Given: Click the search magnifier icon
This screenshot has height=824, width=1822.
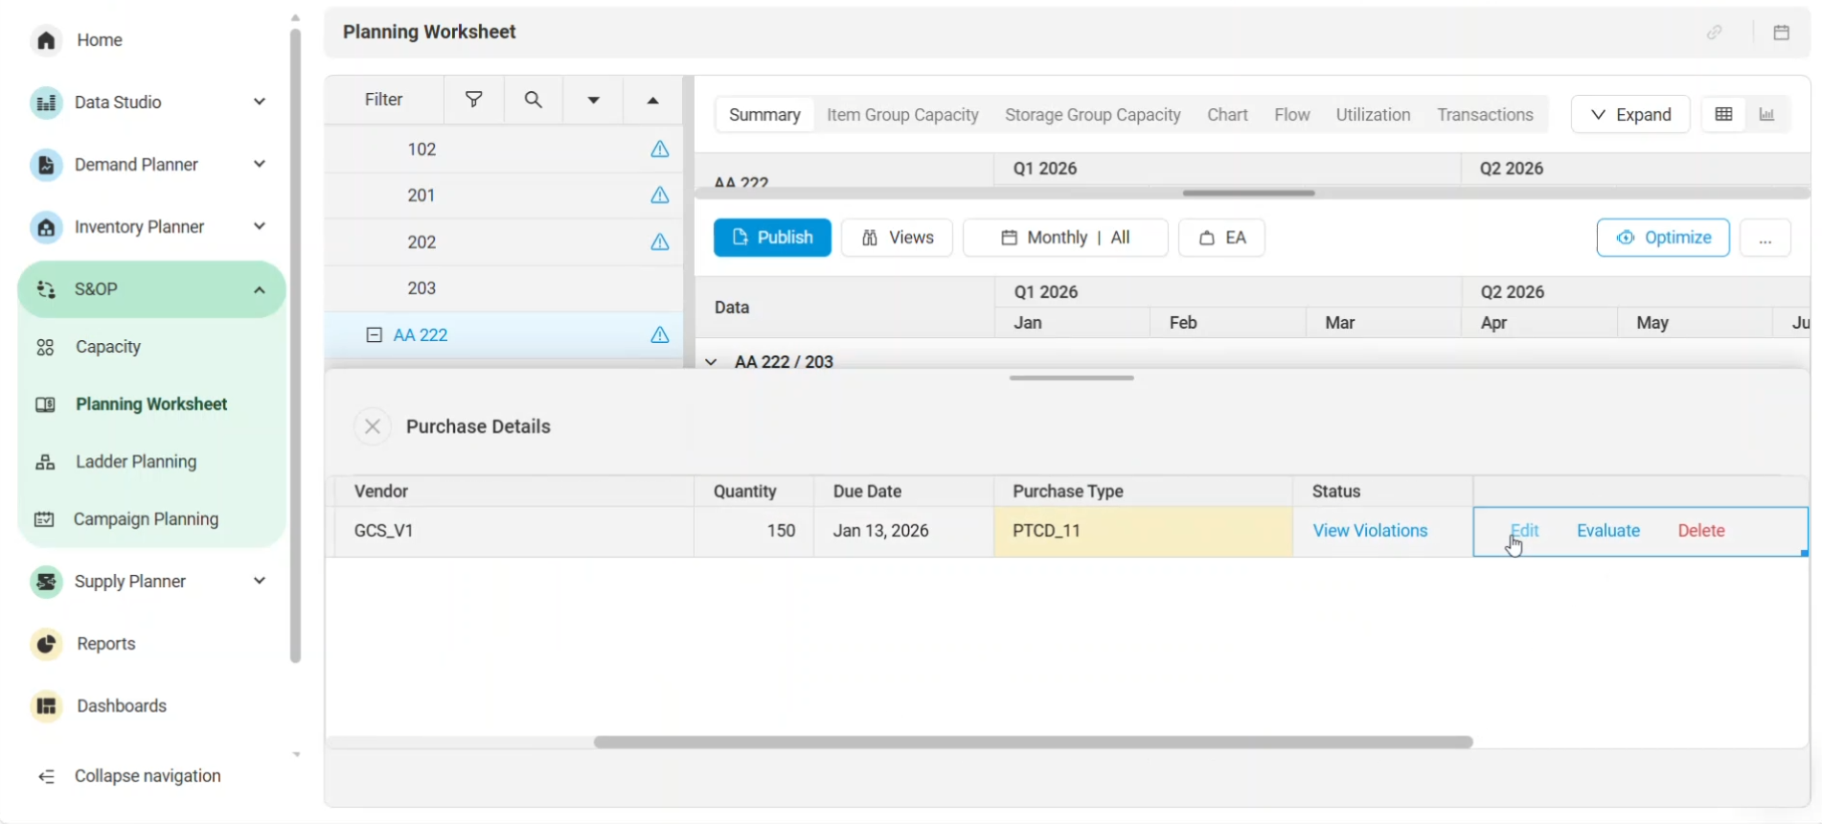Looking at the screenshot, I should coord(534,100).
